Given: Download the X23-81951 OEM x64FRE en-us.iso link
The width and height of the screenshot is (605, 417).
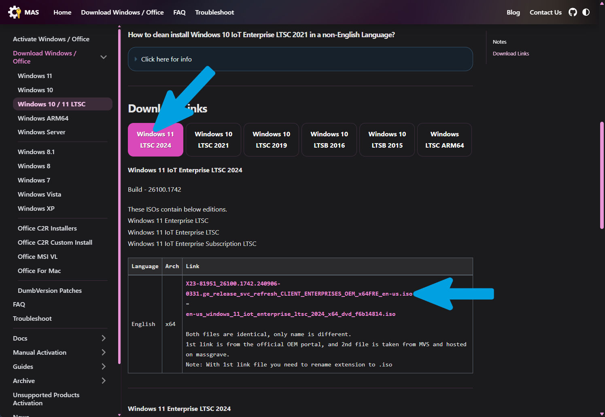Looking at the screenshot, I should pyautogui.click(x=299, y=289).
